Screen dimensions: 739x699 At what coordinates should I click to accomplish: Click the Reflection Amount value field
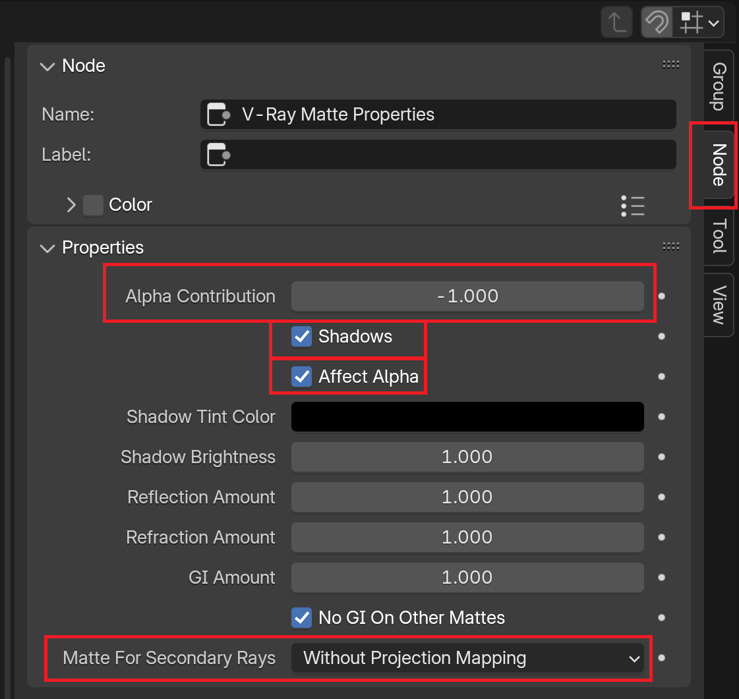pos(467,497)
